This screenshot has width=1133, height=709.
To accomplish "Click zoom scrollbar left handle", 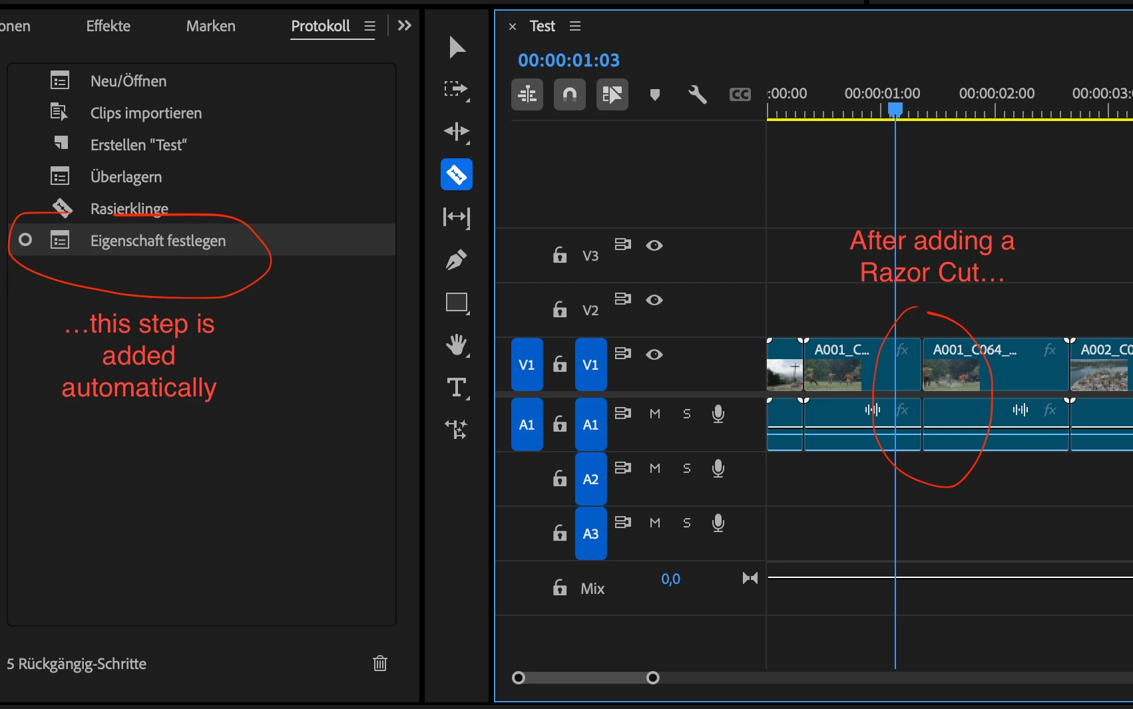I will (519, 678).
